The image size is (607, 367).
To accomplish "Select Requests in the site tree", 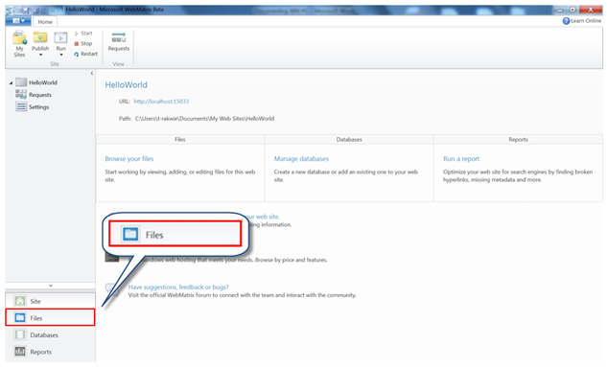I will pyautogui.click(x=34, y=94).
